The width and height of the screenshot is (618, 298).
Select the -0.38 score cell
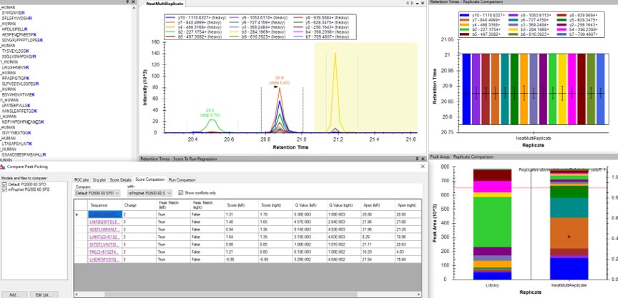[241, 259]
